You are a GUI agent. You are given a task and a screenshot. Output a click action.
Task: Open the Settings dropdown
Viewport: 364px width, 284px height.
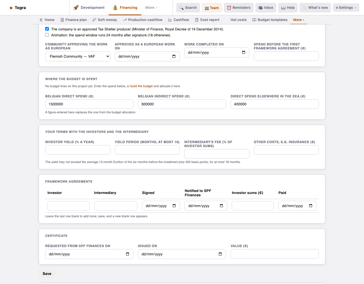pyautogui.click(x=346, y=8)
